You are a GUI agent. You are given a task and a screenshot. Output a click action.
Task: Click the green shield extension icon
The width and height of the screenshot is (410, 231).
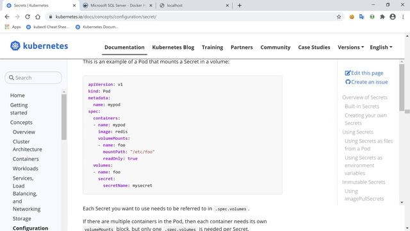[x=372, y=17]
